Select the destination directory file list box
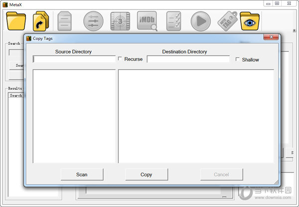The width and height of the screenshot is (299, 207). 196,116
